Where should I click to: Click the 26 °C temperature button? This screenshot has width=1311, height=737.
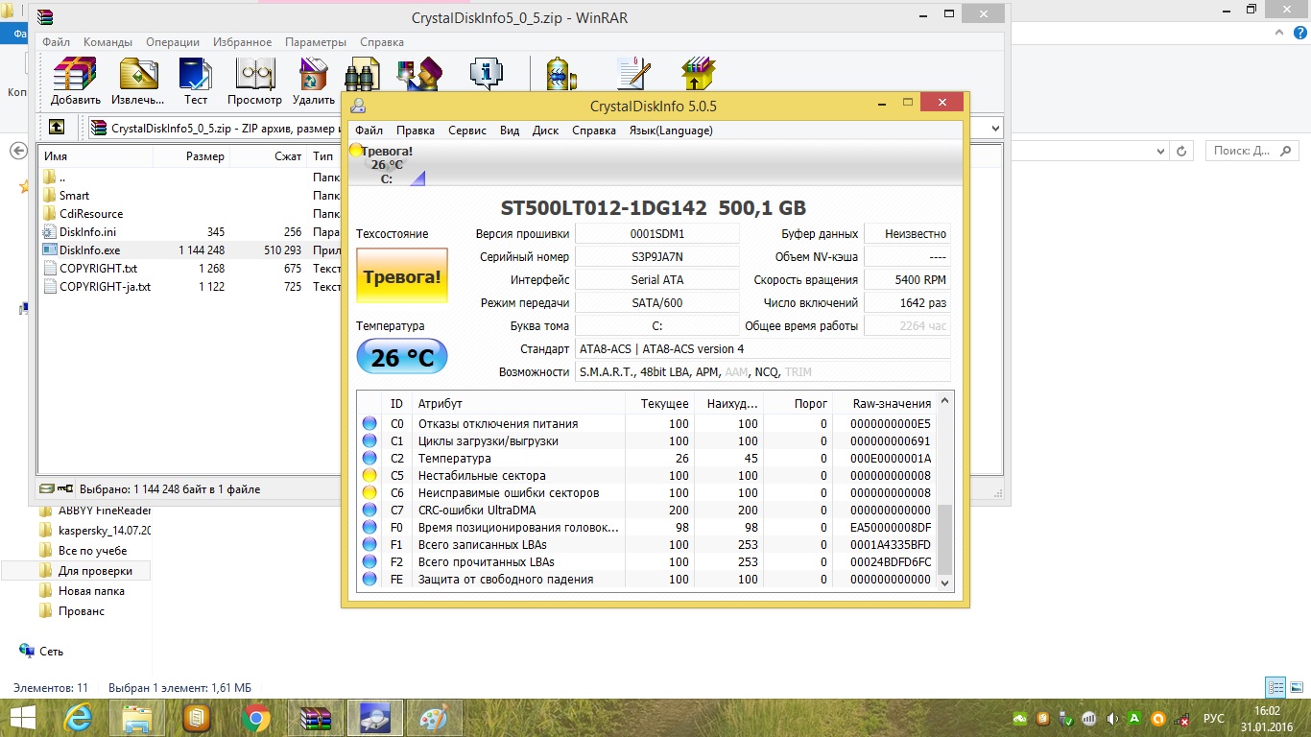click(402, 358)
